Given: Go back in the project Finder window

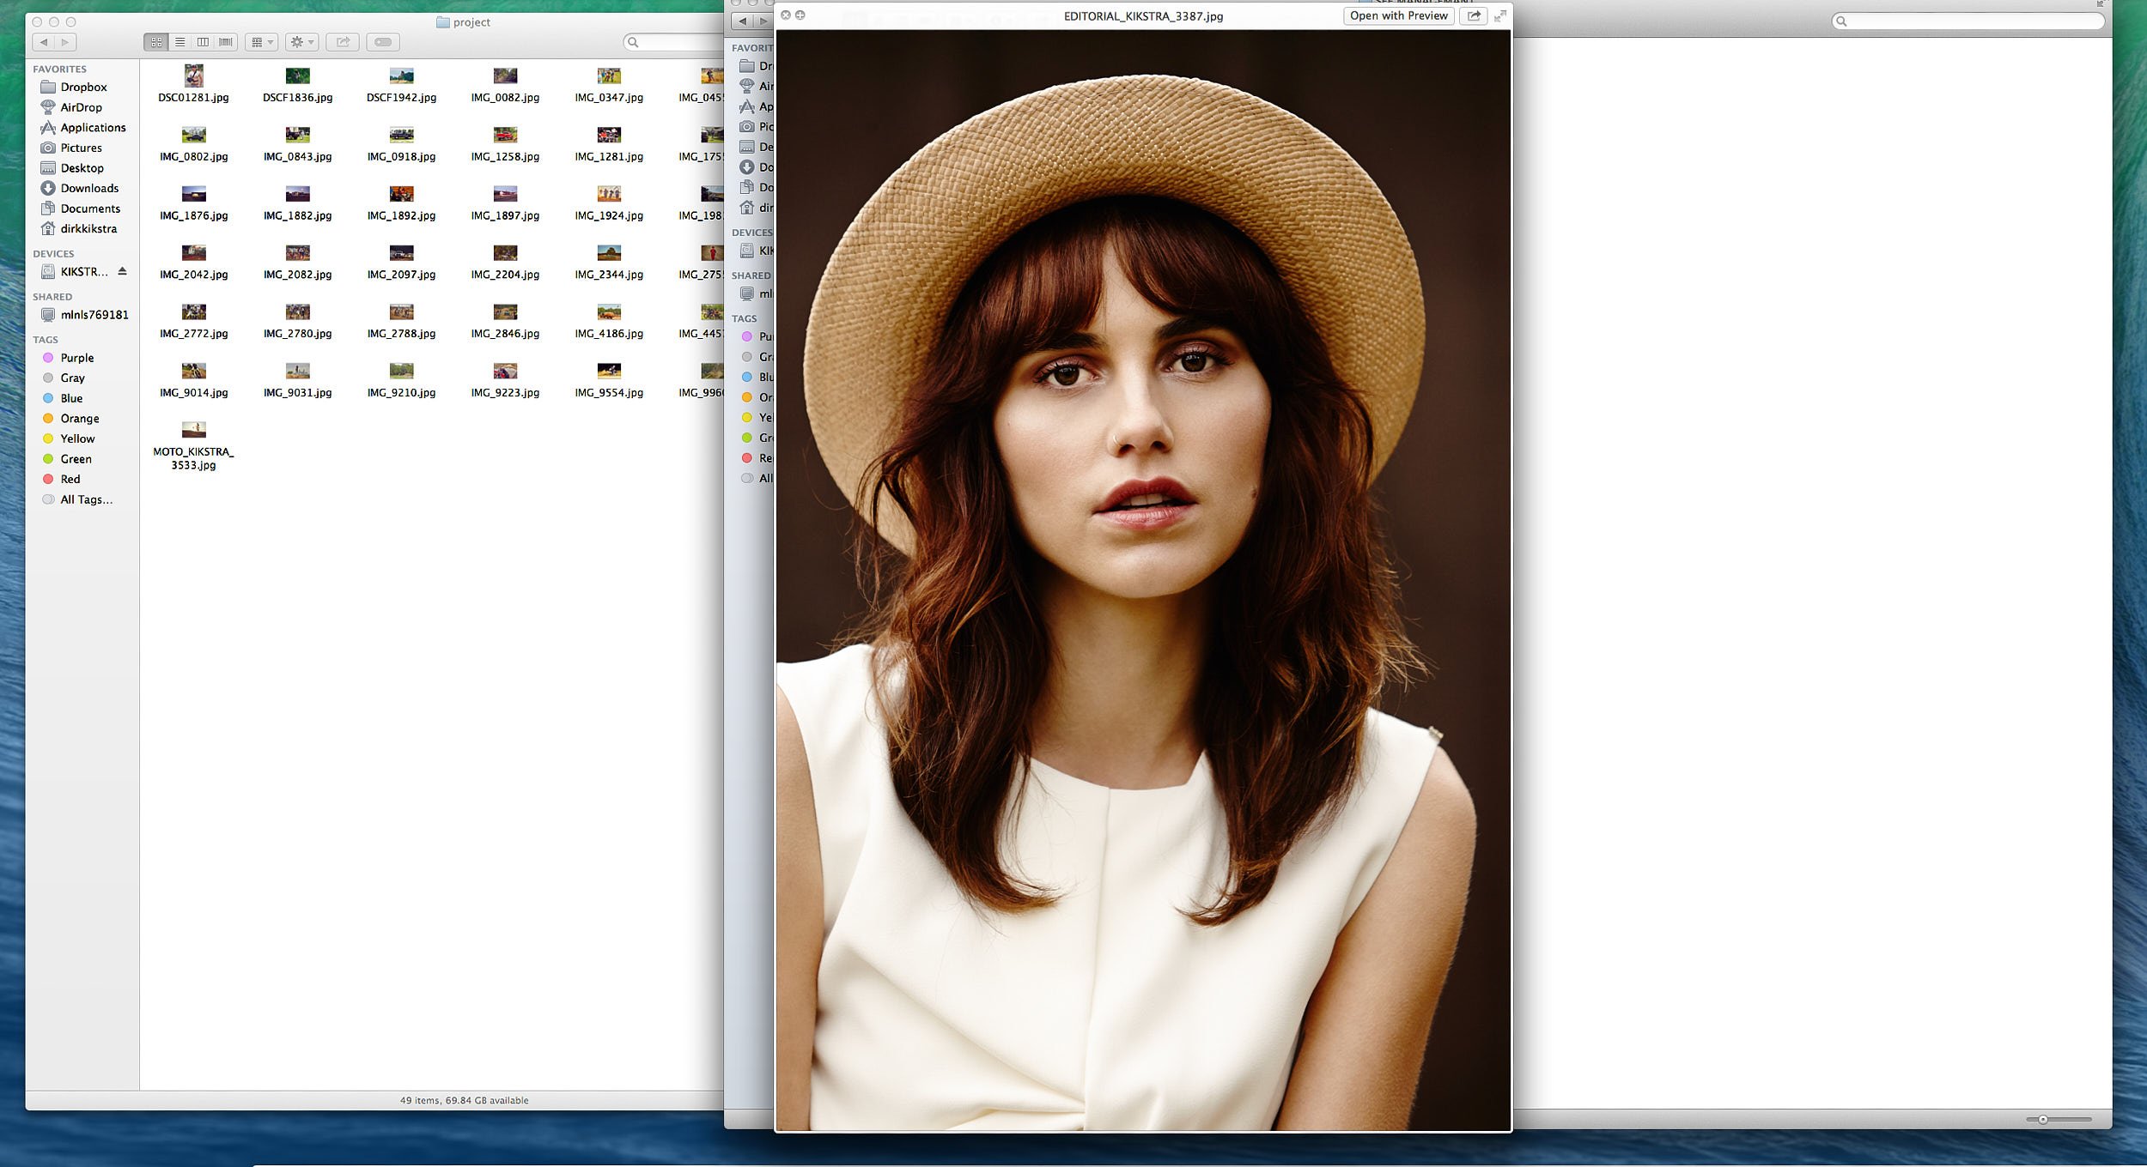Looking at the screenshot, I should point(44,42).
